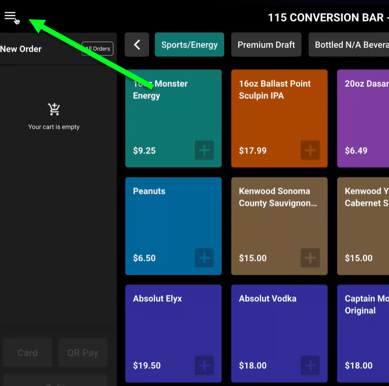Select the Kenwood Cabernet product card
The image size is (389, 386).
pos(363,226)
